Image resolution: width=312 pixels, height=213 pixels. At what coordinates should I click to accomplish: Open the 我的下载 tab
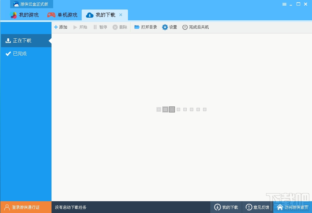pos(102,15)
